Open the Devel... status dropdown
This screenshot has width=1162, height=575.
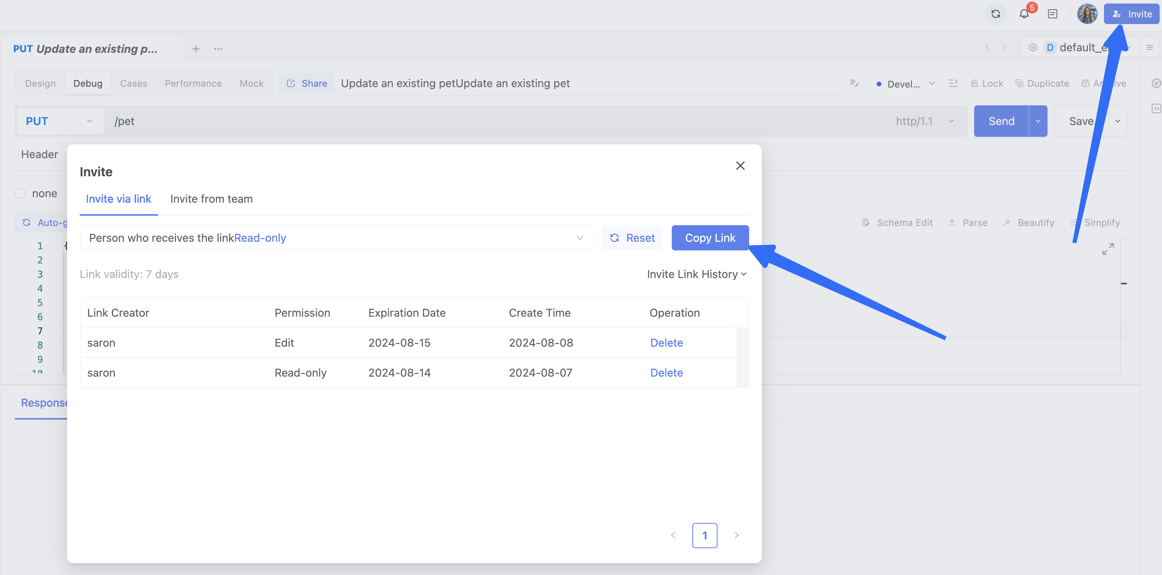[x=906, y=84]
